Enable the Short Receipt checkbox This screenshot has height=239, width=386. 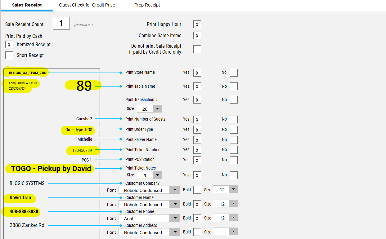[9, 55]
